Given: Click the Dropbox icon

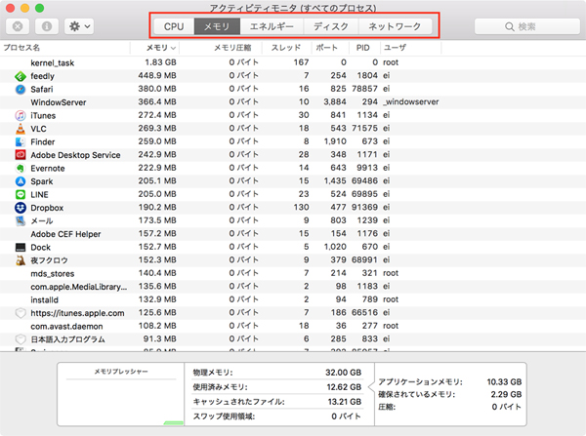Looking at the screenshot, I should click(x=21, y=208).
